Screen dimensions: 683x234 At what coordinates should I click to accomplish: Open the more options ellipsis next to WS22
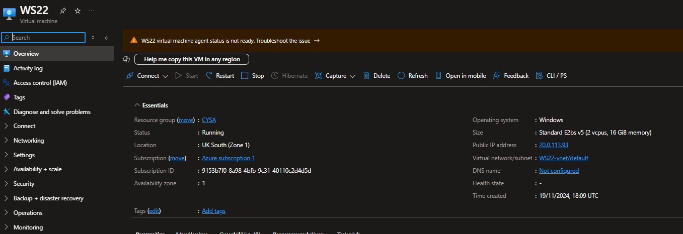click(91, 11)
